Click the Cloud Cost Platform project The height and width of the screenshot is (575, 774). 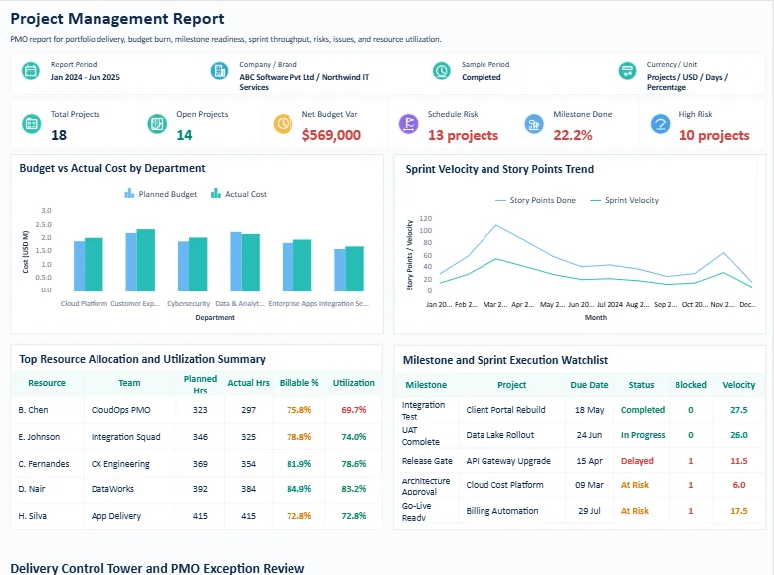(x=504, y=485)
